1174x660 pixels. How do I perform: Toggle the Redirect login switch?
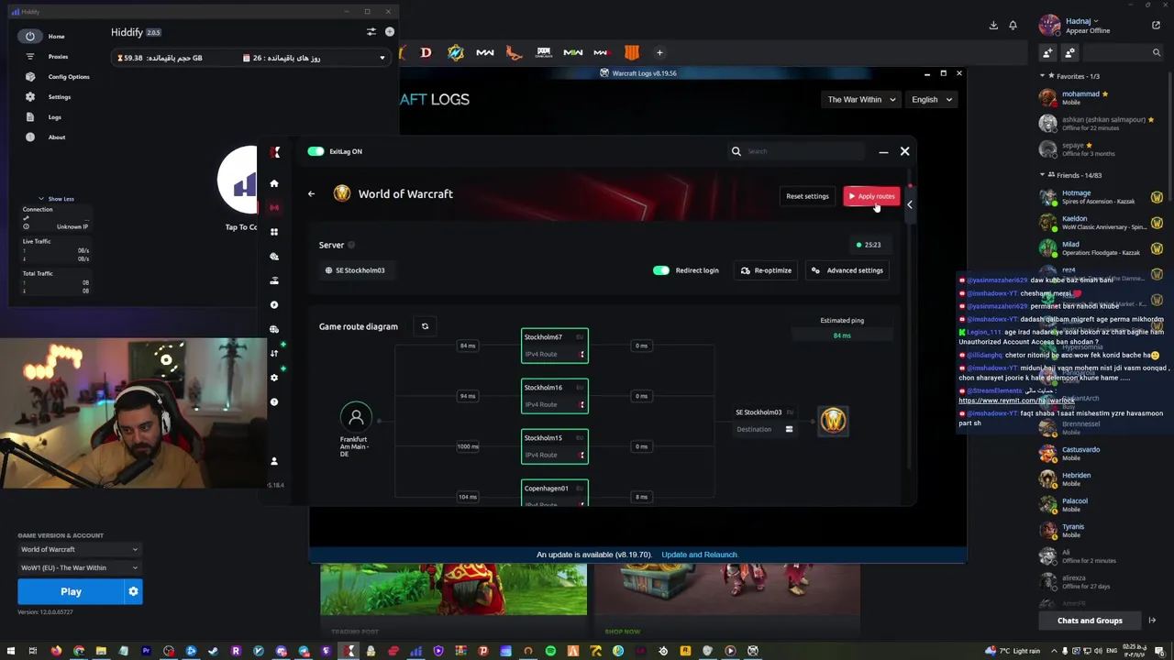[661, 270]
